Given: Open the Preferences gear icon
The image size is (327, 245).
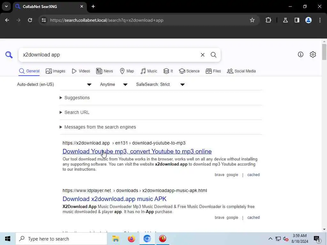Looking at the screenshot, I should [x=313, y=55].
